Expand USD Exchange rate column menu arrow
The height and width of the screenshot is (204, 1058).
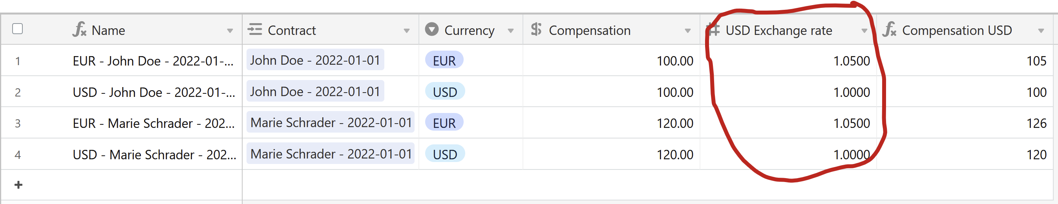tap(864, 31)
